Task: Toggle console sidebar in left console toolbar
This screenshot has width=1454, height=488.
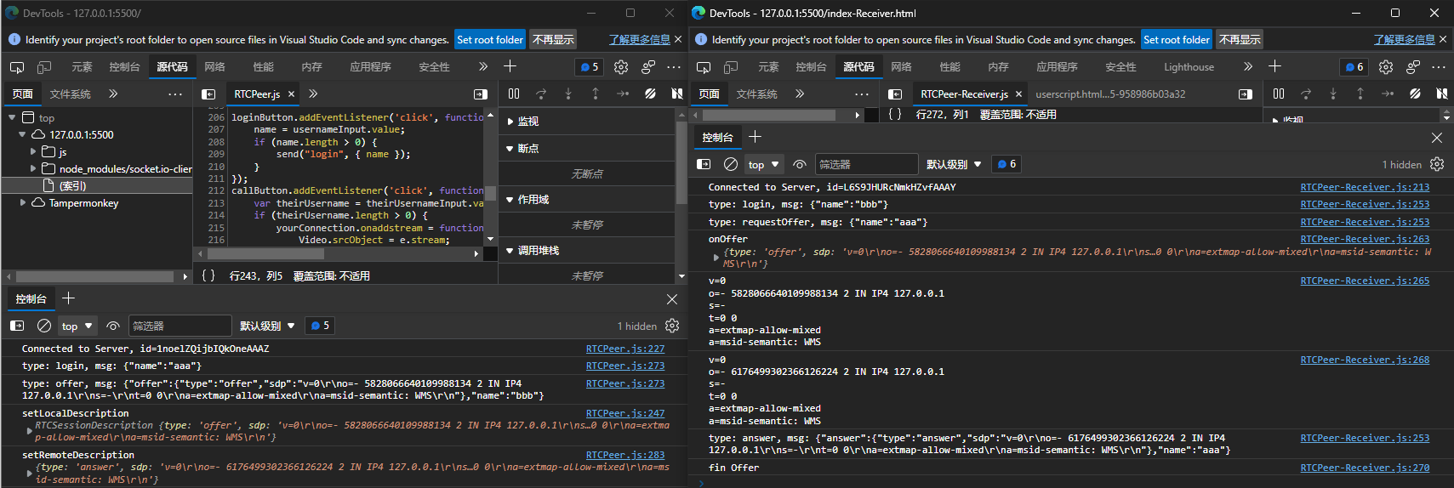Action: [17, 326]
